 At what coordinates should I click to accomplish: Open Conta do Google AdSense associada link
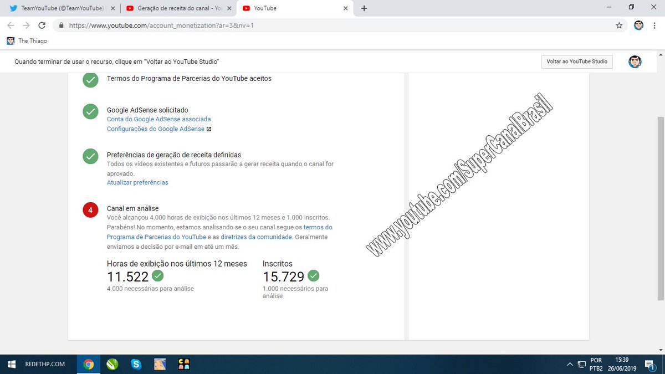[x=158, y=119]
